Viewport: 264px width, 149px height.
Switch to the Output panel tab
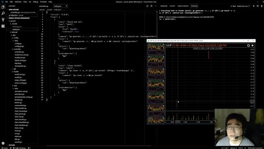172,6
